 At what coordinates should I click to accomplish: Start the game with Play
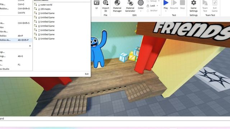pos(166,4)
